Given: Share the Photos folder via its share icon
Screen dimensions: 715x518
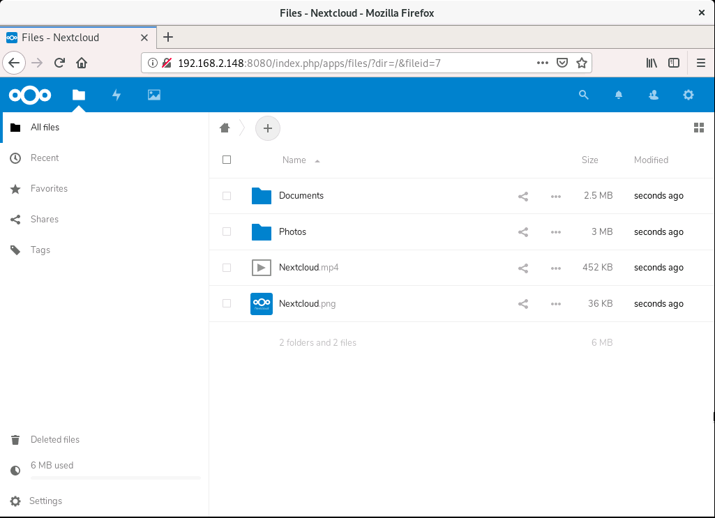Looking at the screenshot, I should tap(523, 231).
